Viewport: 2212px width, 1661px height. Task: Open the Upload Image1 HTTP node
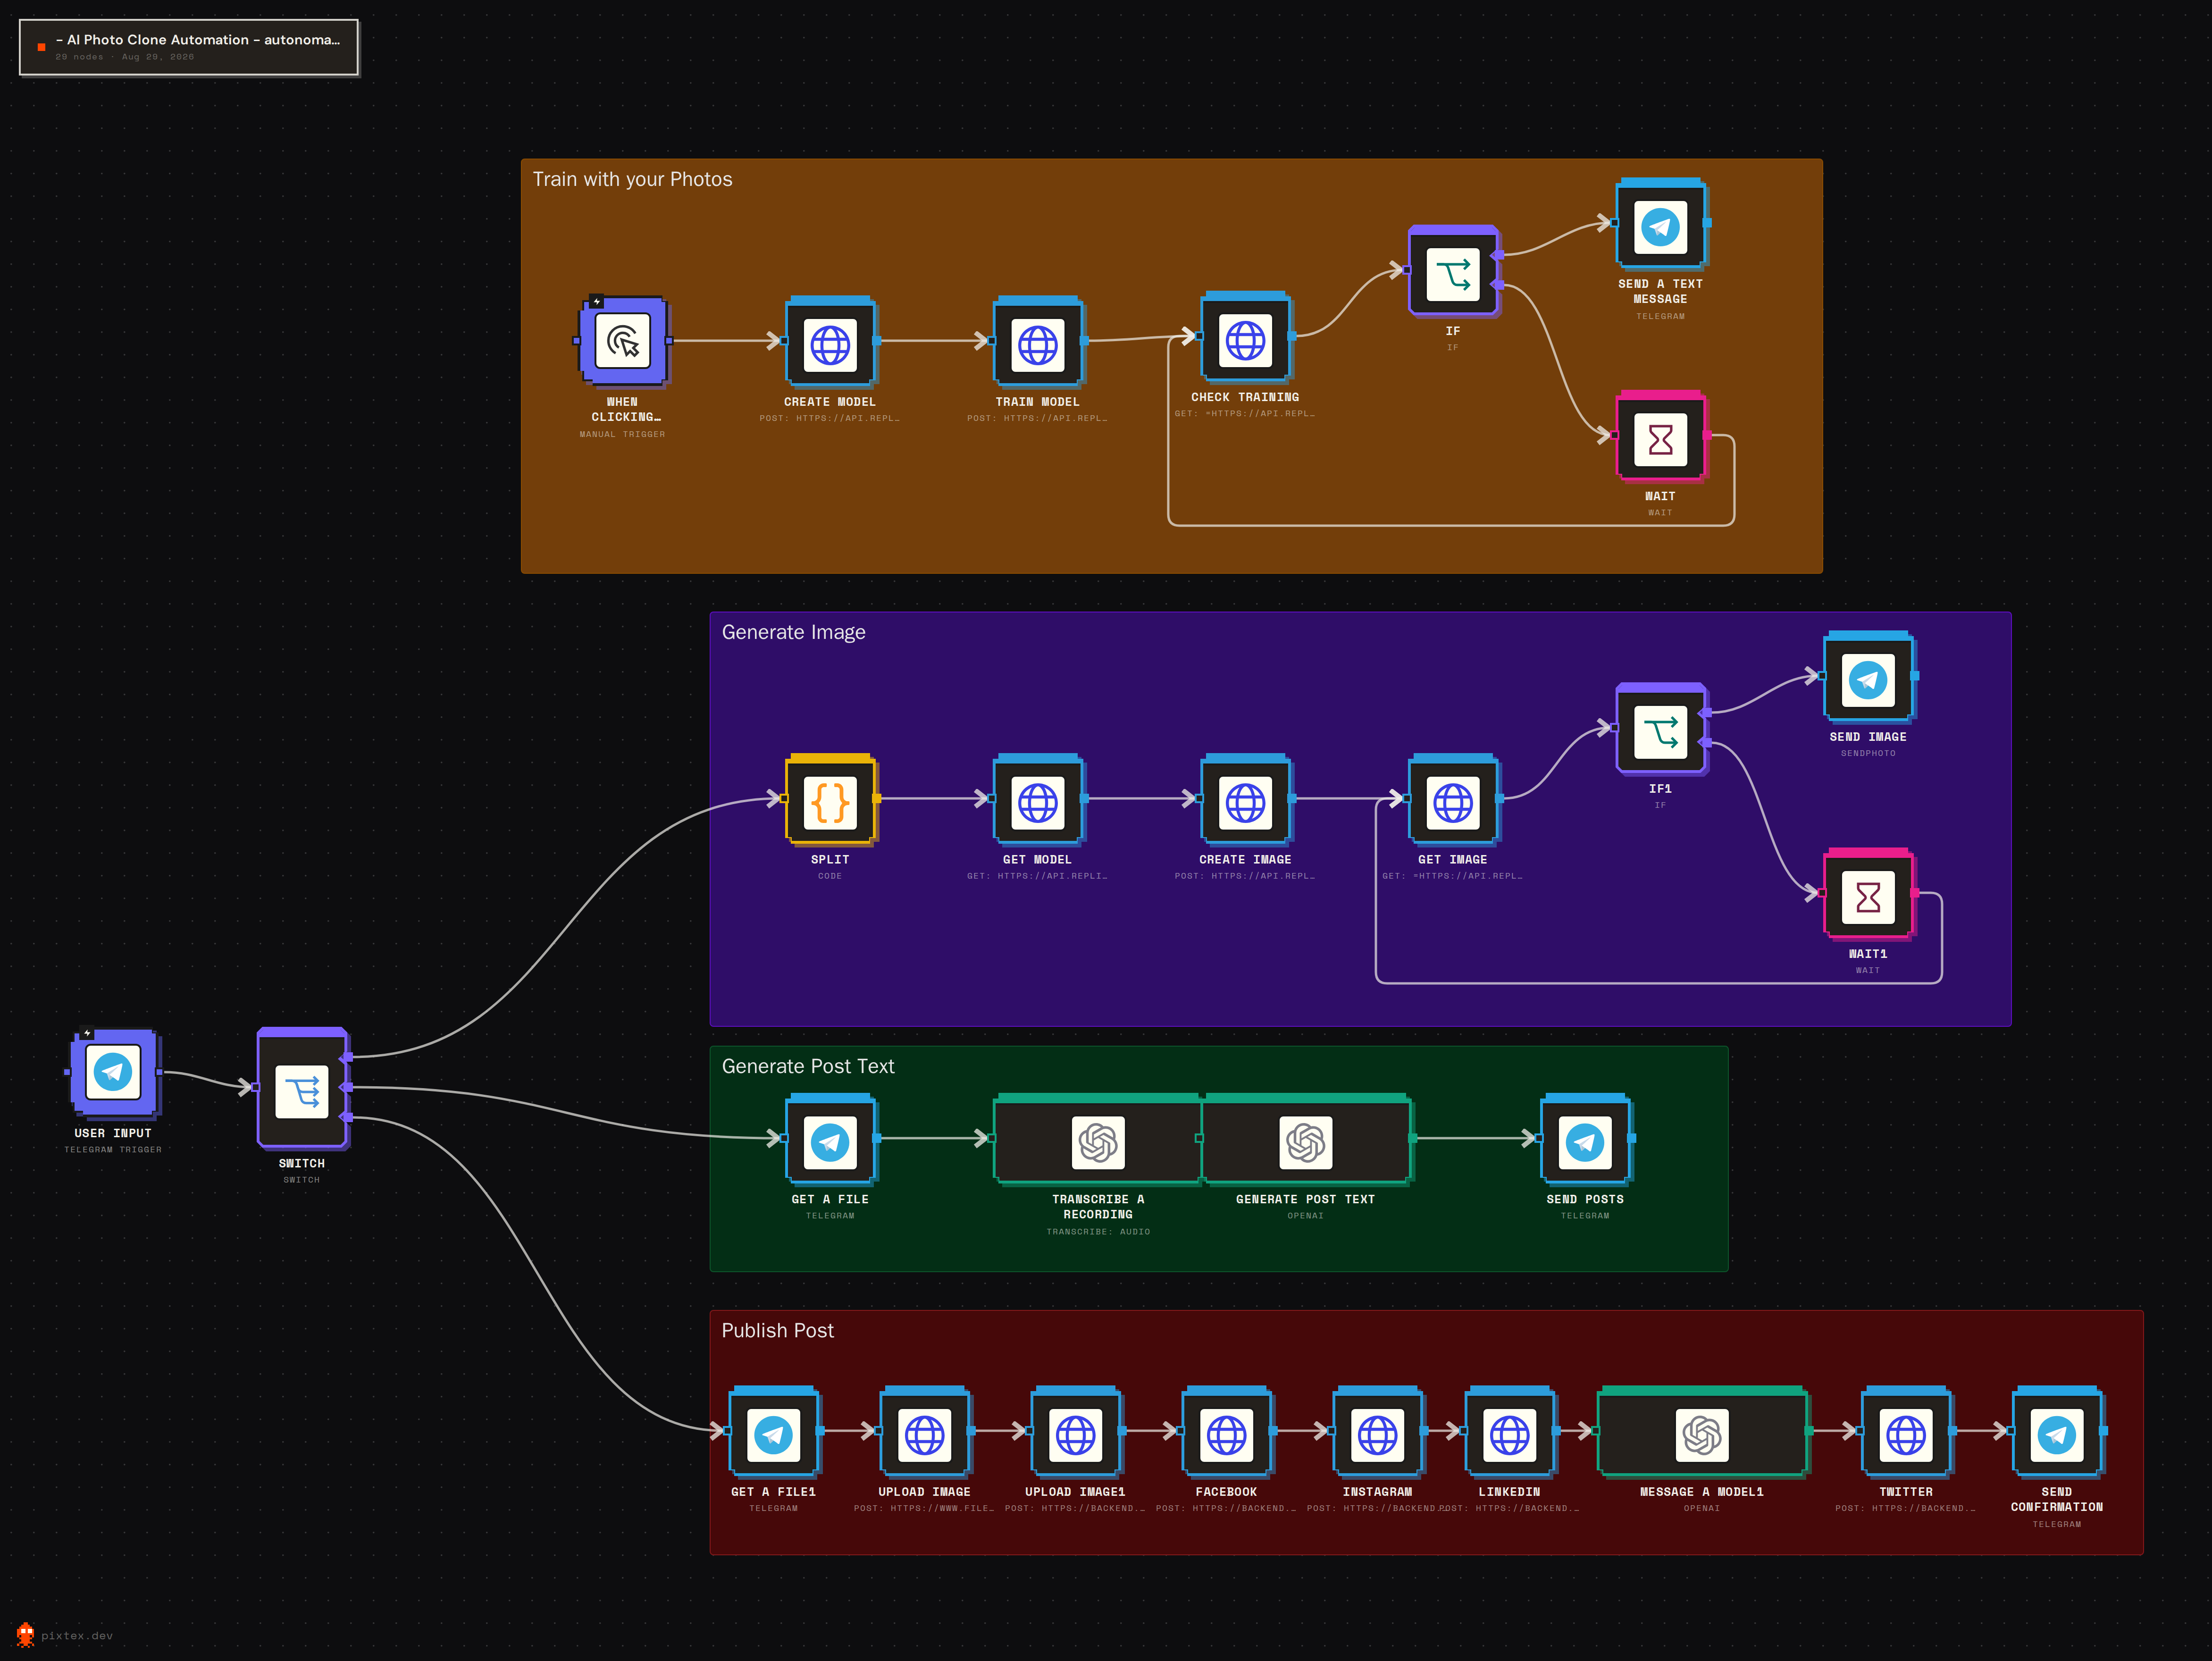coord(1075,1431)
